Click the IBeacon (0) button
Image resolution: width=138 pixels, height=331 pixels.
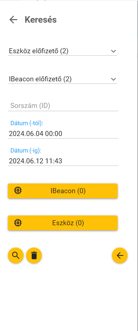coord(63,191)
